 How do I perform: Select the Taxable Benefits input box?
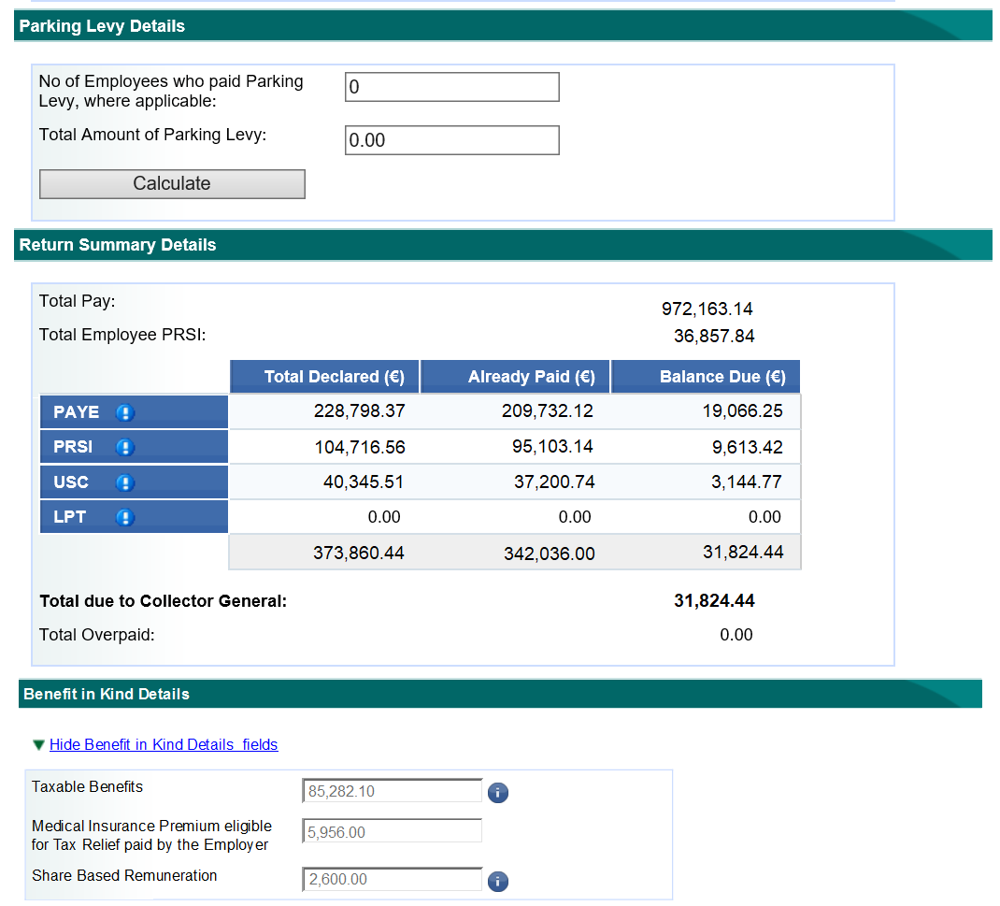pyautogui.click(x=393, y=791)
